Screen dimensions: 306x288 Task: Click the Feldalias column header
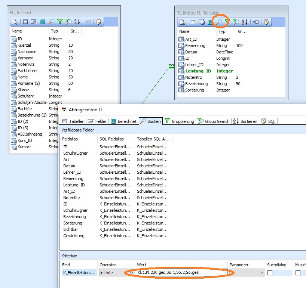pyautogui.click(x=70, y=139)
